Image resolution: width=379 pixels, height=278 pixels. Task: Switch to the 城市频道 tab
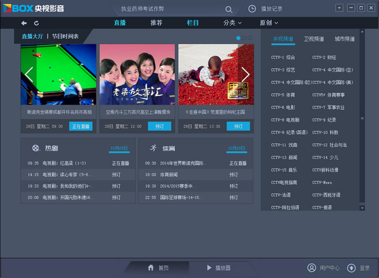point(344,39)
